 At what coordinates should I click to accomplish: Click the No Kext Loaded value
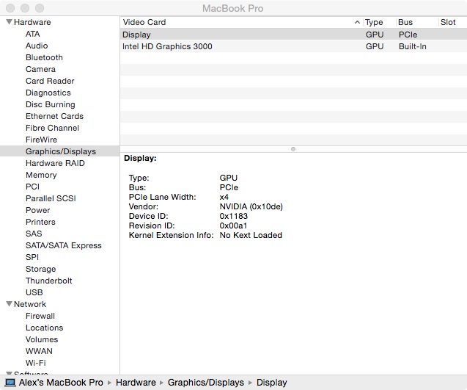(251, 235)
